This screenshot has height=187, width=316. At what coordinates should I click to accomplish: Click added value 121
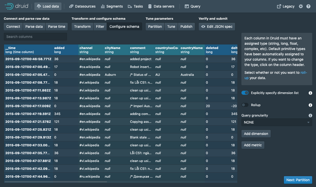pos(66,122)
